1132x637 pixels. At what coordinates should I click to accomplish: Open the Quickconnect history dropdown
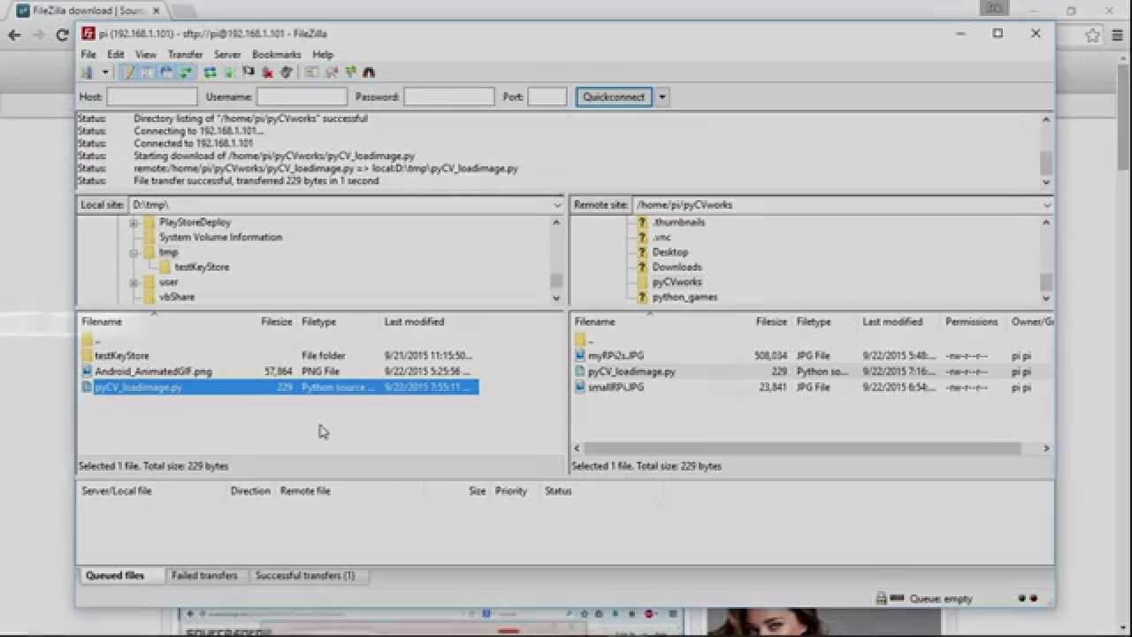click(x=662, y=96)
